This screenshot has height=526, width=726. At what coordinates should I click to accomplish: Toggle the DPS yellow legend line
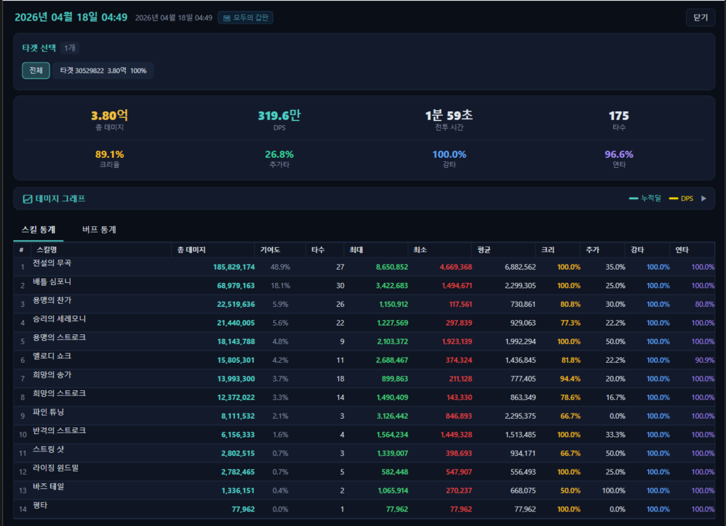pyautogui.click(x=673, y=198)
